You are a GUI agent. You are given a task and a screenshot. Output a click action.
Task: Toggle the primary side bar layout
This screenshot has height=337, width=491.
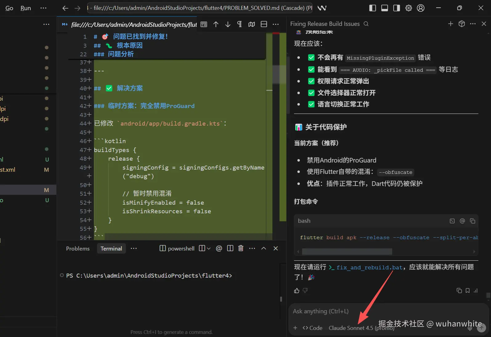point(372,8)
